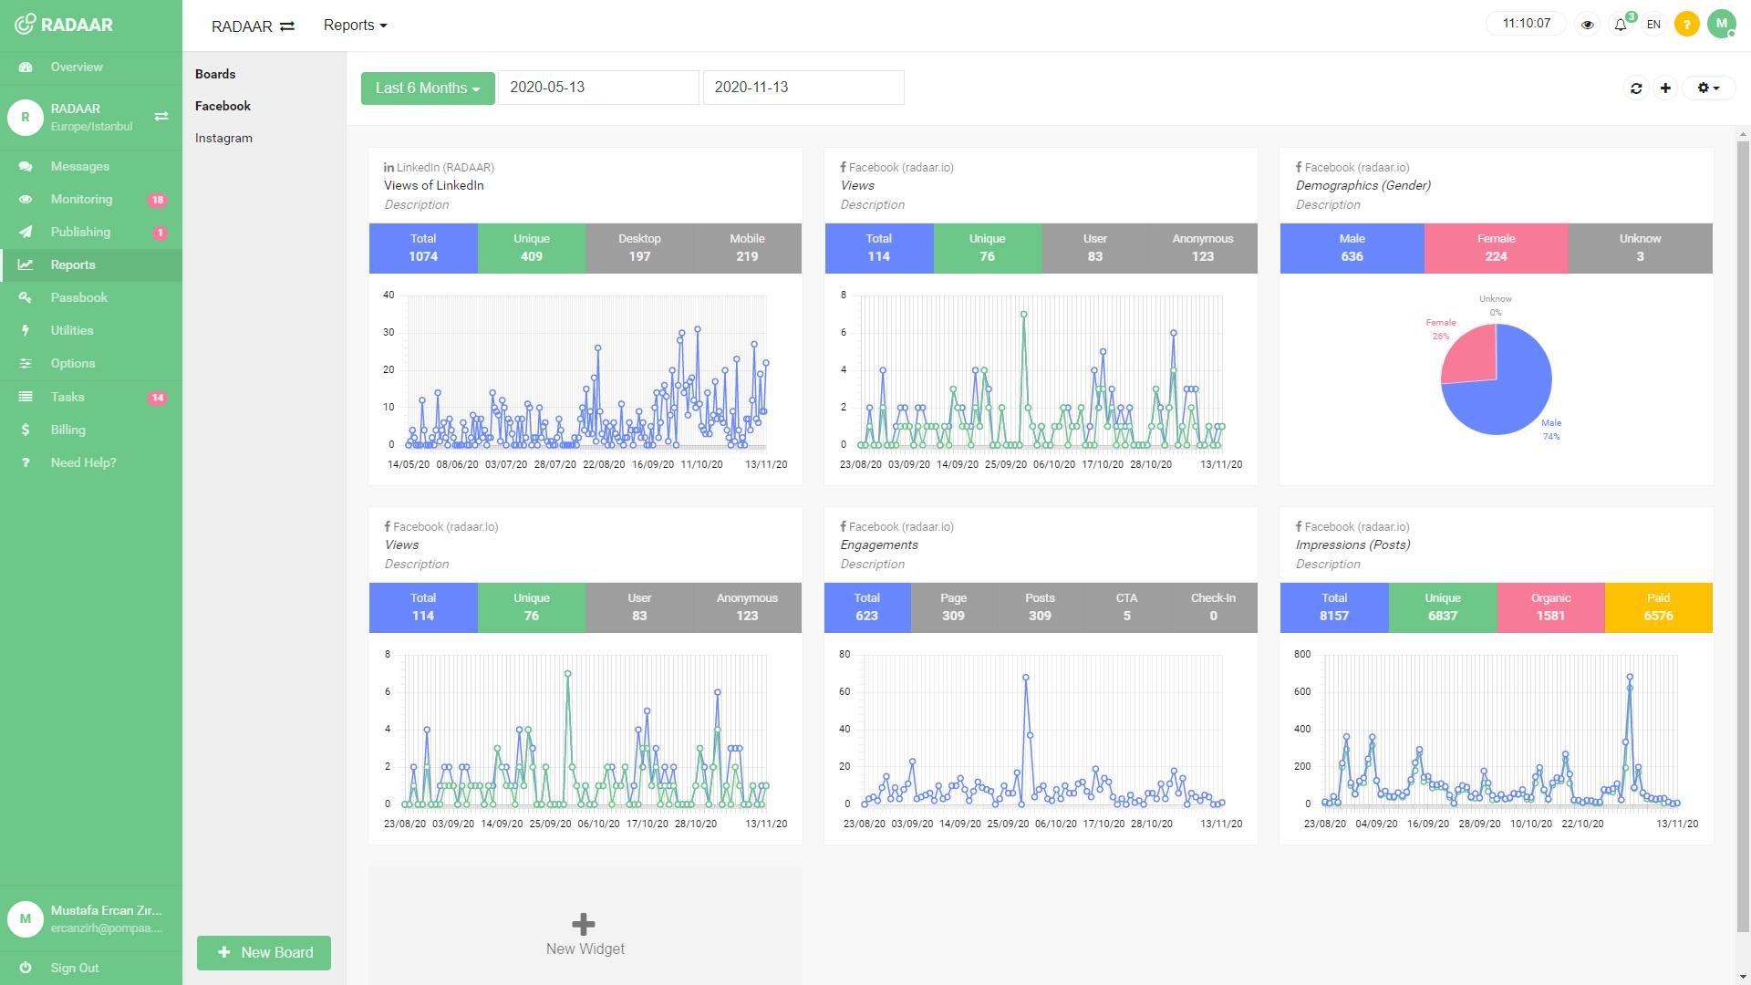Expand the Reports dropdown in top navbar

pos(354,24)
